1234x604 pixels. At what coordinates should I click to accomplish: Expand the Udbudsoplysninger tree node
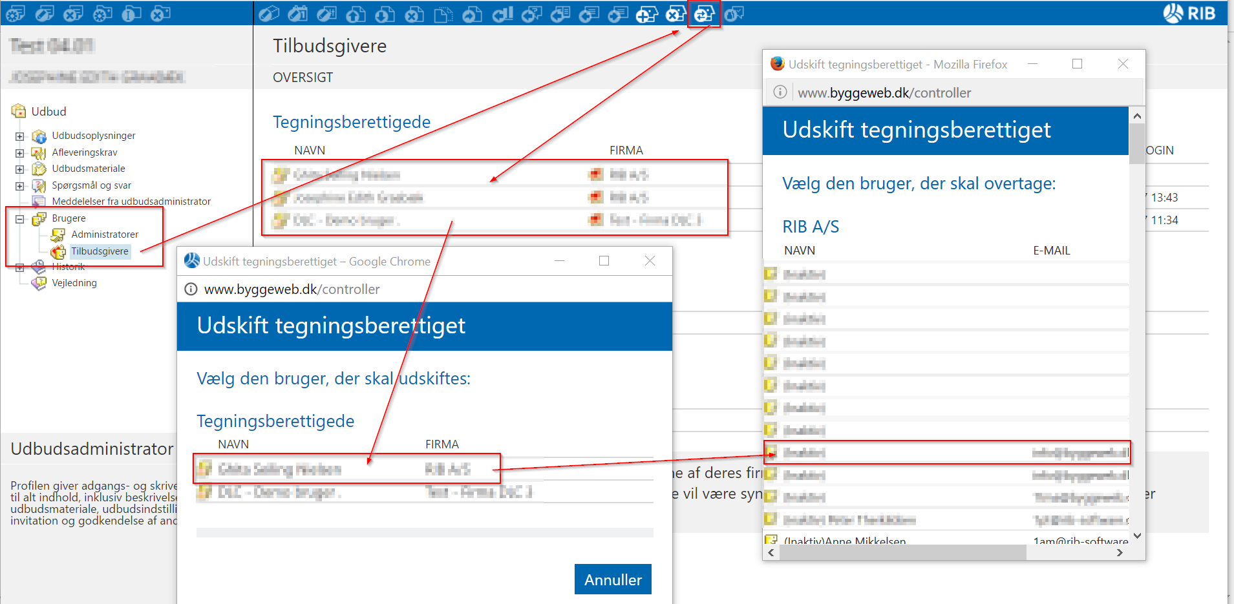pos(20,136)
